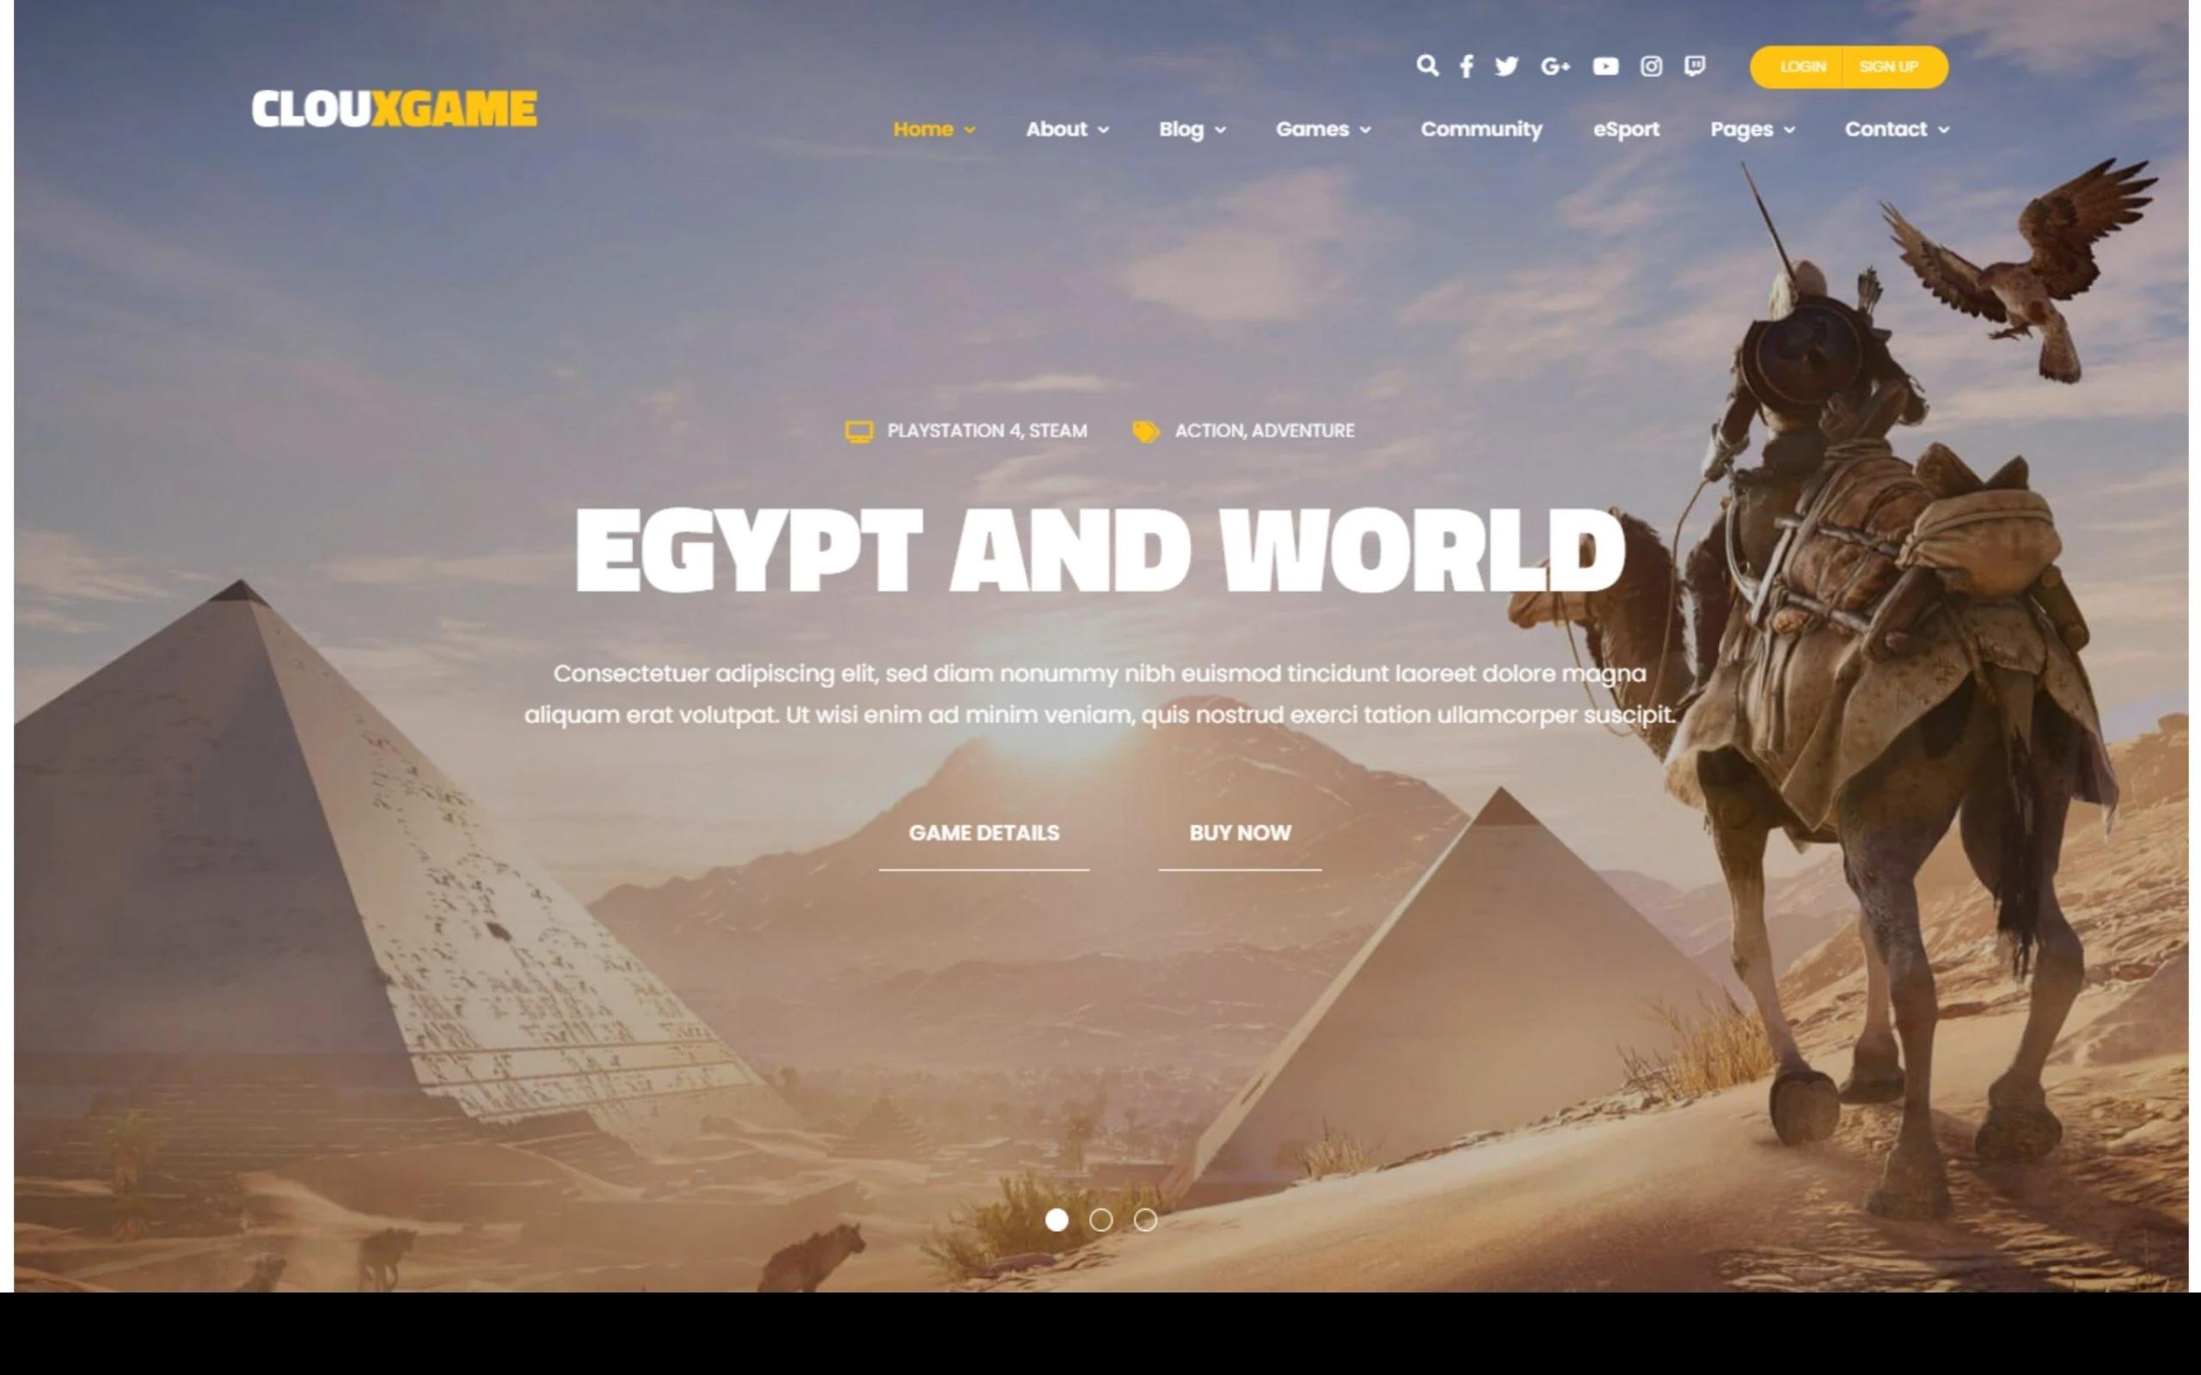Click the PlayStation 4 platform icon
The image size is (2201, 1375).
point(859,430)
